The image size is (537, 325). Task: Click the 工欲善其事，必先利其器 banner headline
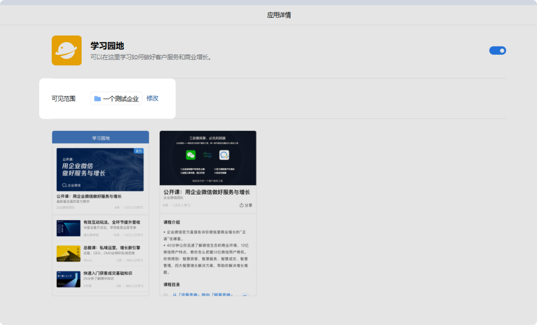(208, 138)
